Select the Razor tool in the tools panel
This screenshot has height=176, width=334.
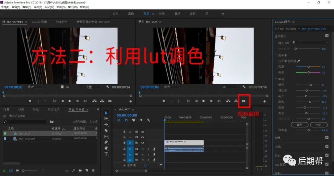point(106,130)
